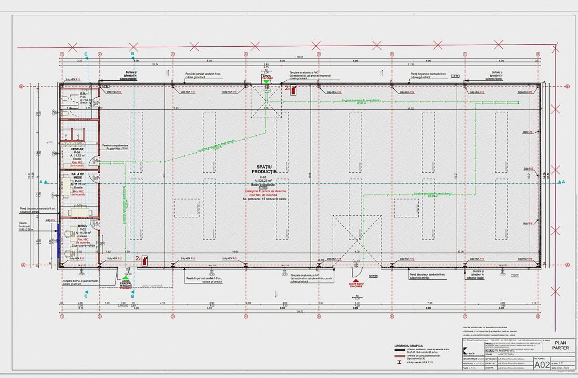
Task: Click grid axis circle 1 at top left
Action: pyautogui.click(x=62, y=54)
